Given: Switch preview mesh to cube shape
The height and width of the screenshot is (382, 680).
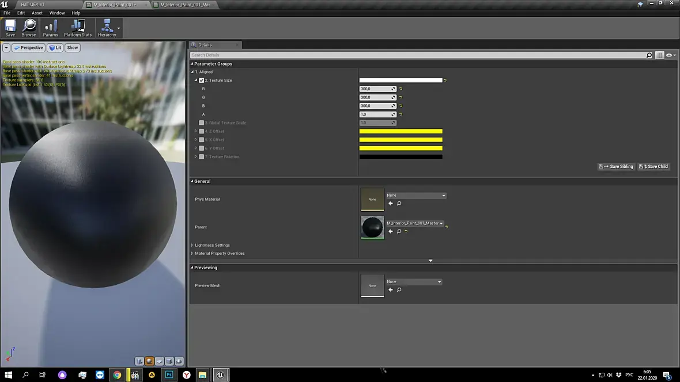Looking at the screenshot, I should tap(169, 361).
